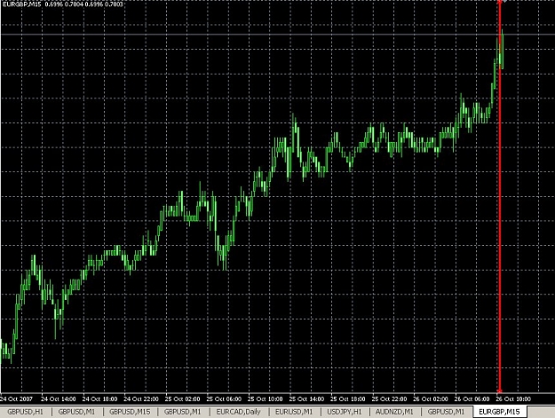Screen dimensions: 555x418
Task: Click the '25 Oct 02:00' time label
Action: click(182, 398)
